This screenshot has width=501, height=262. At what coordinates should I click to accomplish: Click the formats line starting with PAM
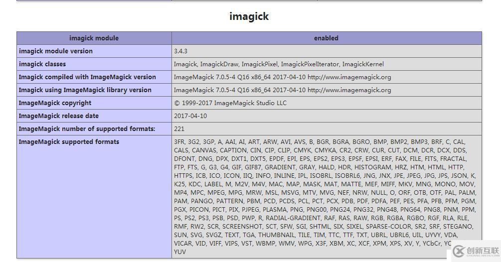click(x=325, y=201)
